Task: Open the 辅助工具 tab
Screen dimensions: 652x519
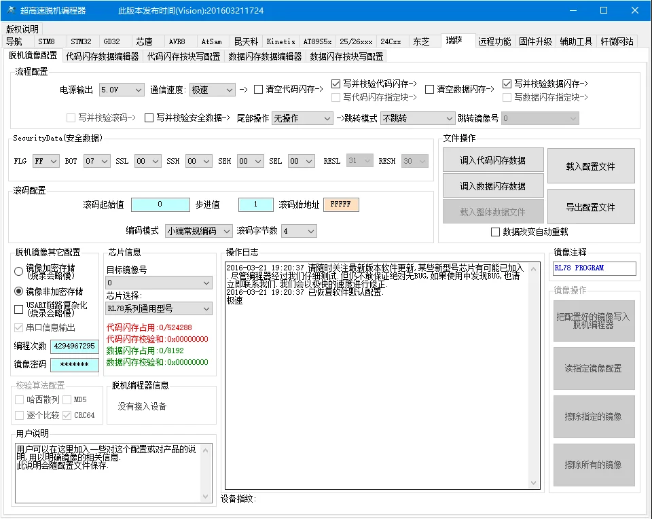Action: point(576,41)
